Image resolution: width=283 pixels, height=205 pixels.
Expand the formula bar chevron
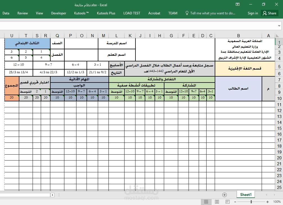point(279,26)
